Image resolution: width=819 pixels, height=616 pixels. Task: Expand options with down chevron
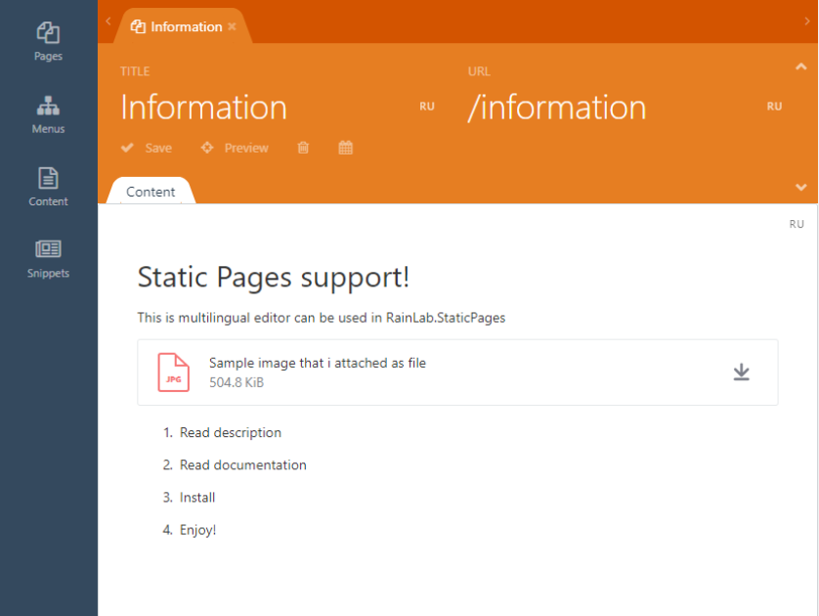coord(800,187)
